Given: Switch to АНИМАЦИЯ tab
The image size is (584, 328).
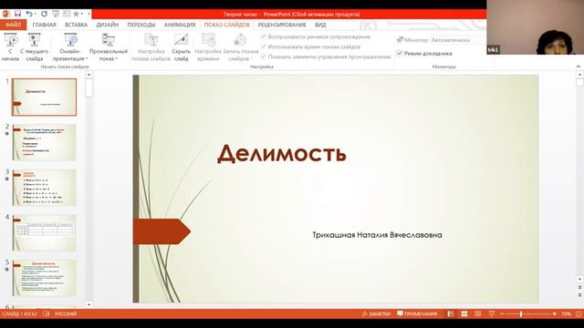Looking at the screenshot, I should pos(180,25).
